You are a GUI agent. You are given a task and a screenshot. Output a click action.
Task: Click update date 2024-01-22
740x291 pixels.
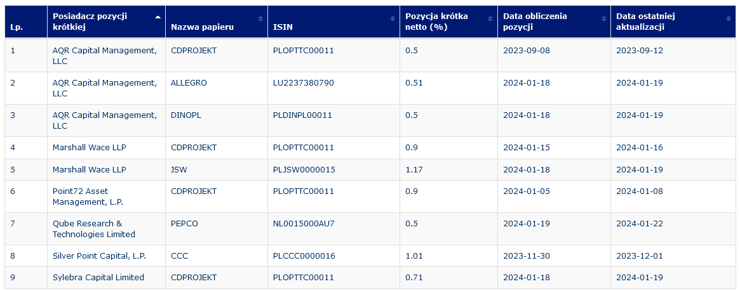pos(640,224)
